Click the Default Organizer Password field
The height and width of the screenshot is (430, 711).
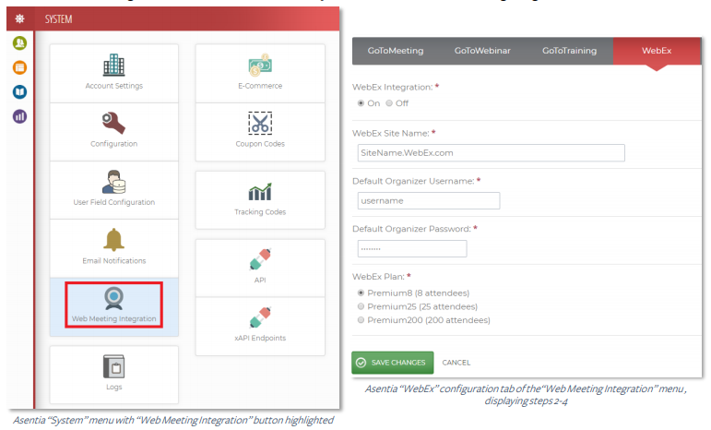click(412, 248)
